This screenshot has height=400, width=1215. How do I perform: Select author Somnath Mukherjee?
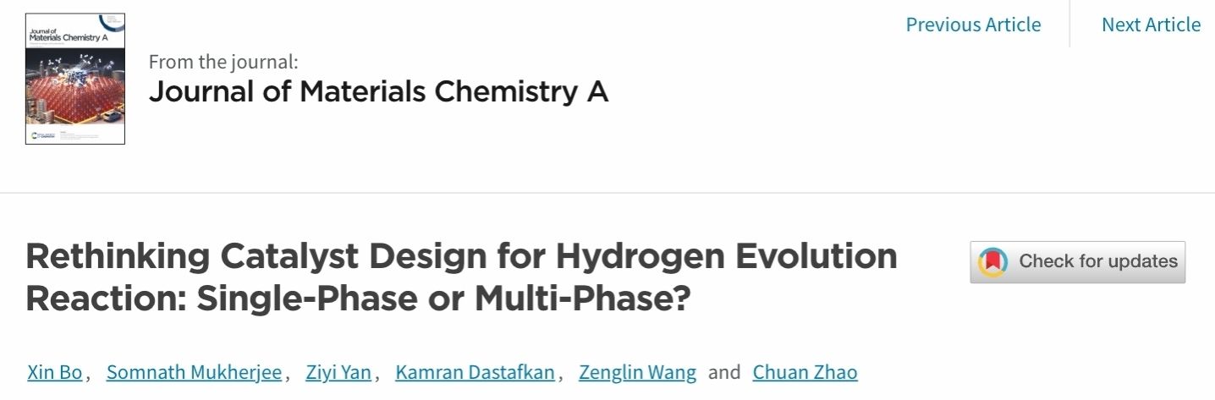[194, 372]
